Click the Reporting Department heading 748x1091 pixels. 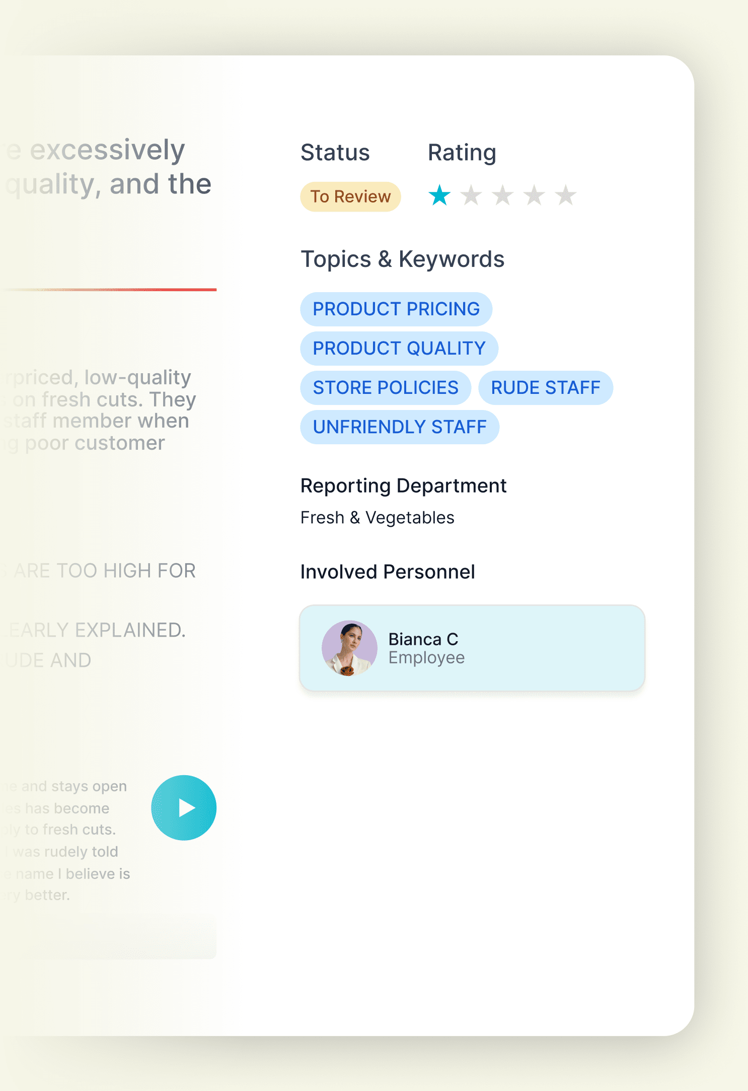pyautogui.click(x=403, y=486)
